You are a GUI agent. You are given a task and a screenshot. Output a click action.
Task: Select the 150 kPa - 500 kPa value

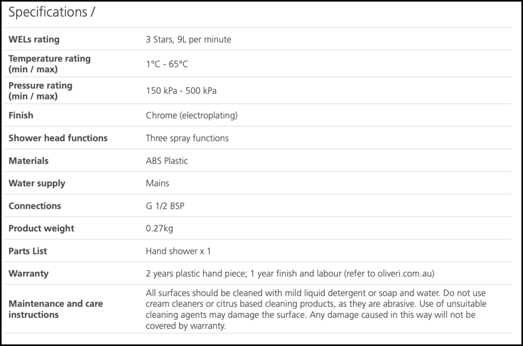[181, 91]
